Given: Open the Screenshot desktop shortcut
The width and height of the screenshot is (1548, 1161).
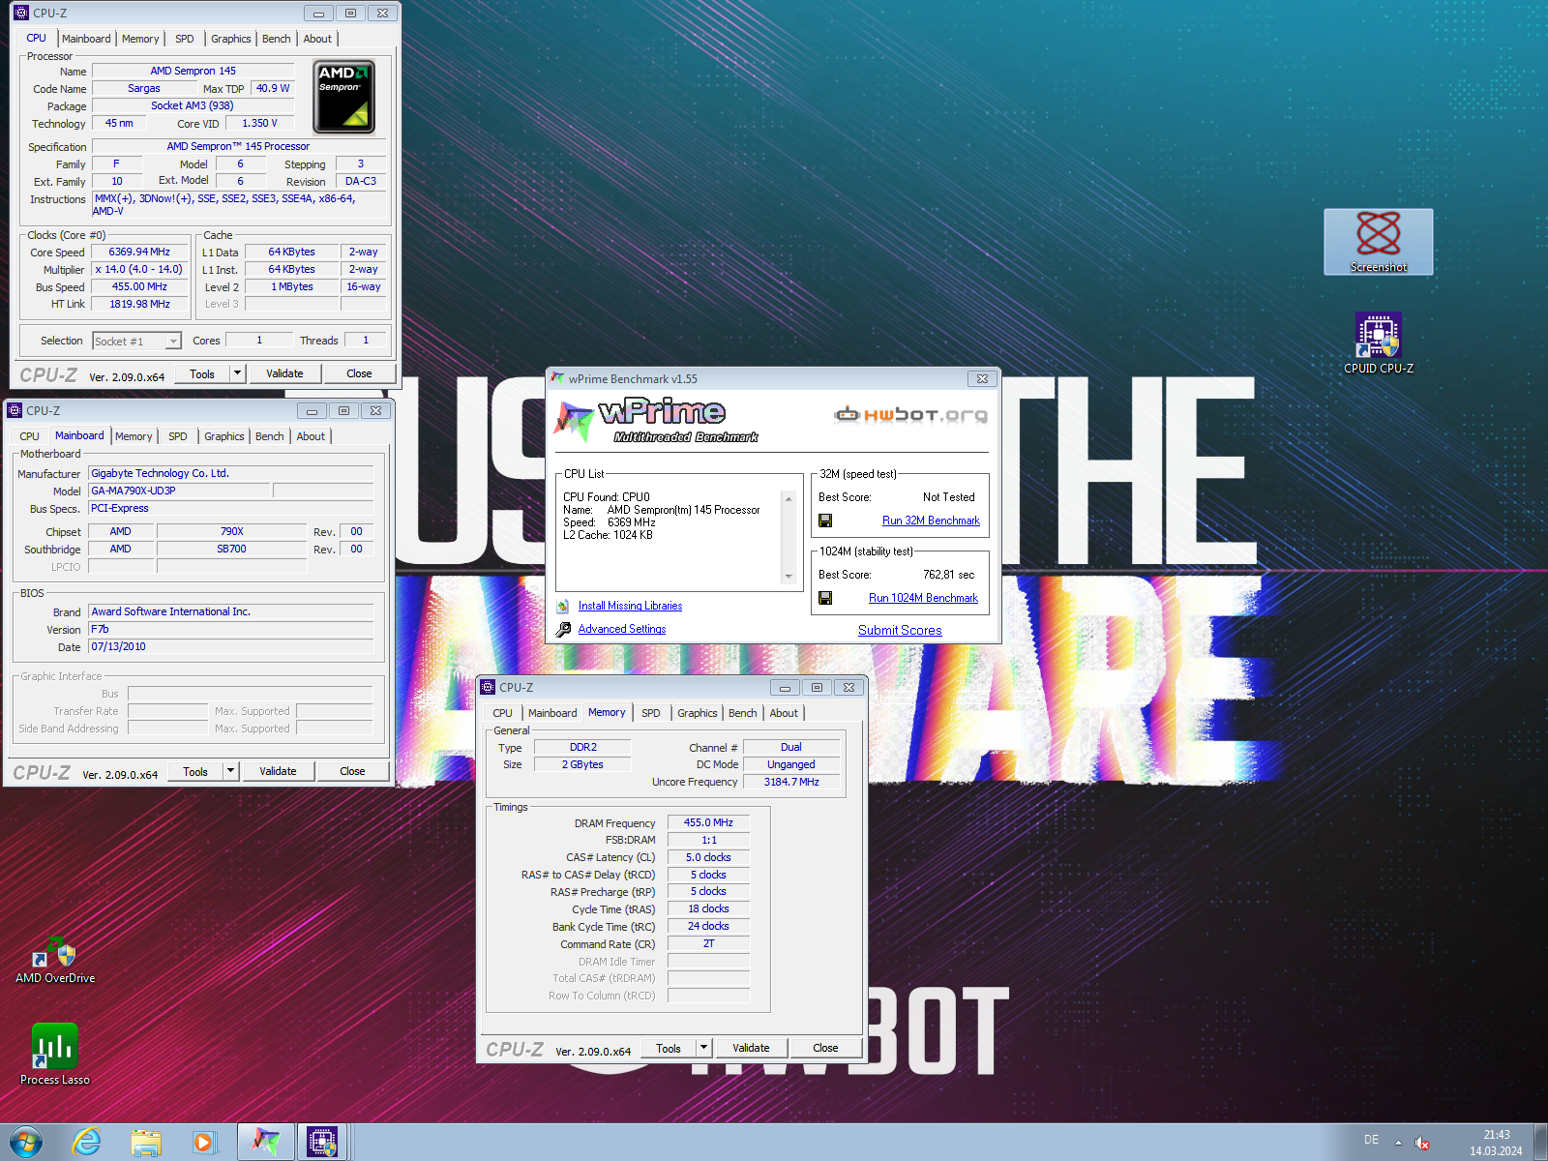Looking at the screenshot, I should pos(1378,242).
